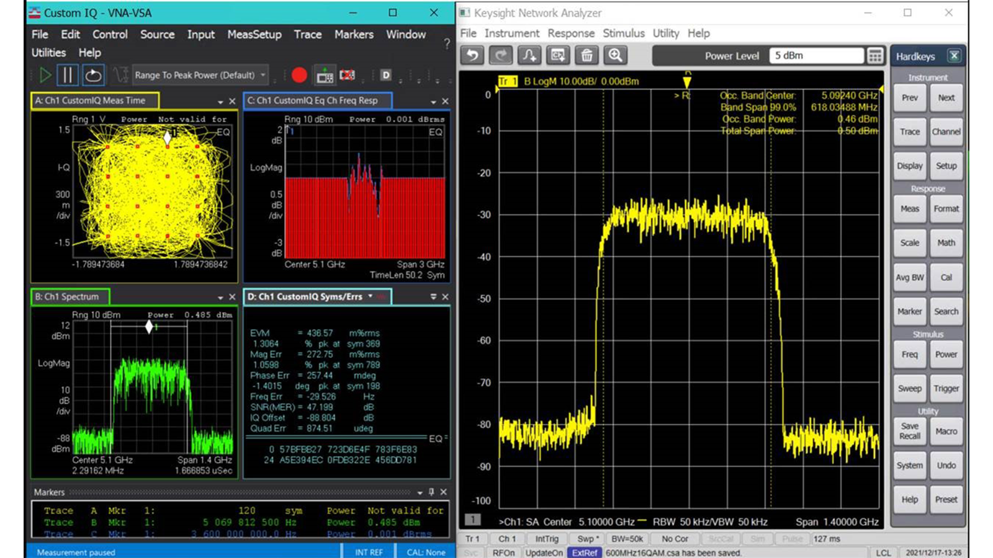Click the add trace icon in toolbar
This screenshot has height=558, width=993.
(x=529, y=55)
